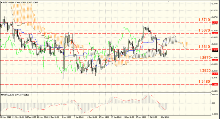Screen dimensions: 220x119
Task: Click the 1.3505 value on price scale
Action: pyautogui.click(x=215, y=78)
